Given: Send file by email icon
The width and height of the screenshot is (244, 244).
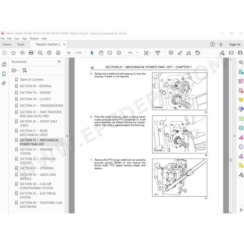Looking at the screenshot, I should (231, 53).
